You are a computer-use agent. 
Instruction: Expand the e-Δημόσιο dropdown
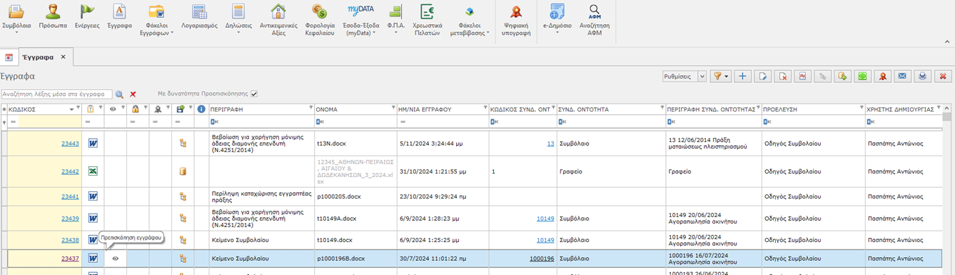click(557, 19)
